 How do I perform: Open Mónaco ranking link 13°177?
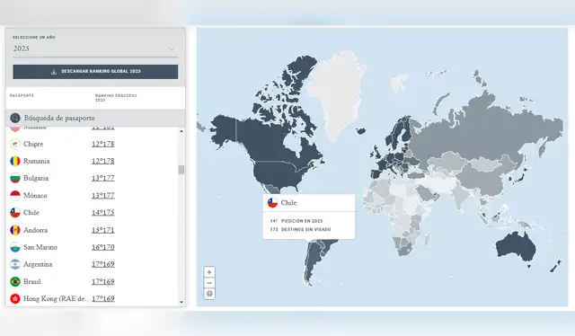click(x=103, y=196)
